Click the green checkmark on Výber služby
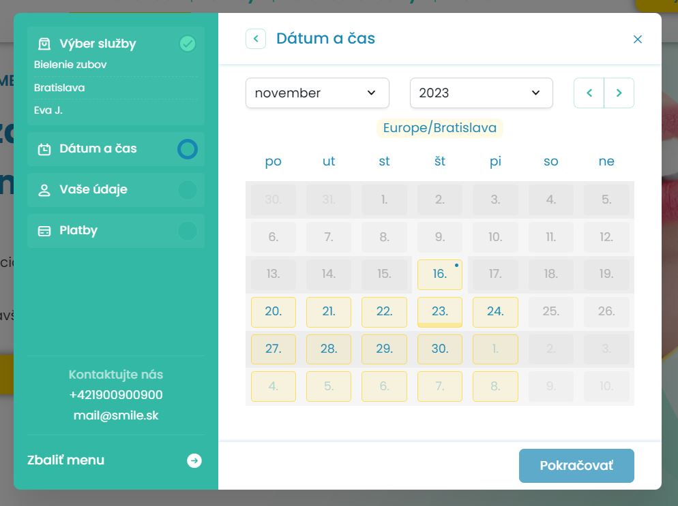Screen dimensions: 678x506 click(187, 44)
